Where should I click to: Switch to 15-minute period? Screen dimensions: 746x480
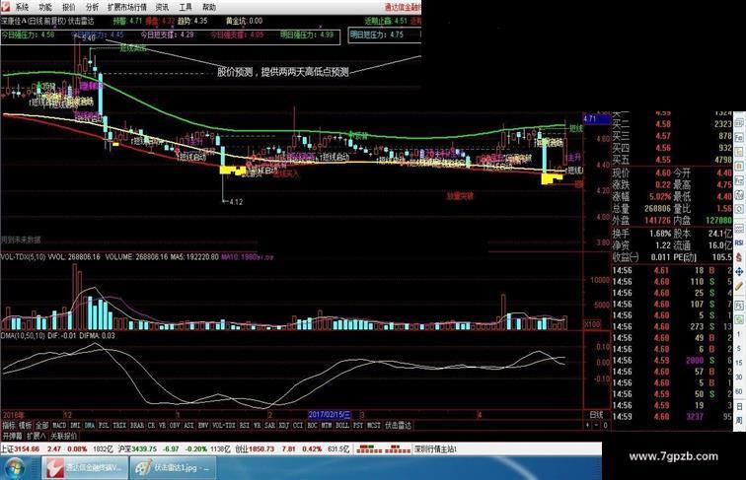coord(739,363)
